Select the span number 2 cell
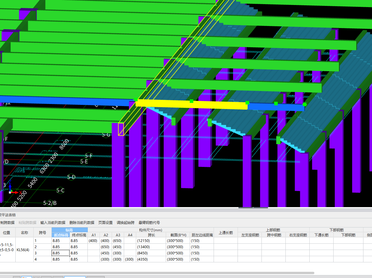The width and height of the screenshot is (372, 278). [x=43, y=247]
